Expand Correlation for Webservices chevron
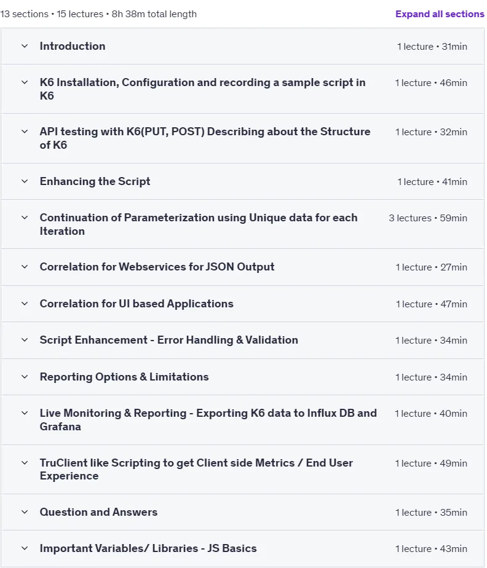Image resolution: width=487 pixels, height=568 pixels. (x=25, y=267)
